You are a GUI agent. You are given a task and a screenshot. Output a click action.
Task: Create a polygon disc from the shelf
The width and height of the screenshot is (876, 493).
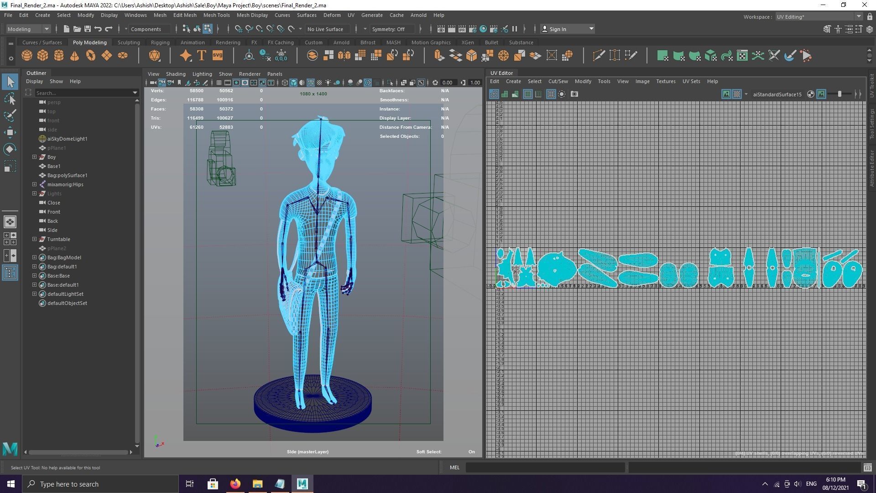(x=123, y=56)
